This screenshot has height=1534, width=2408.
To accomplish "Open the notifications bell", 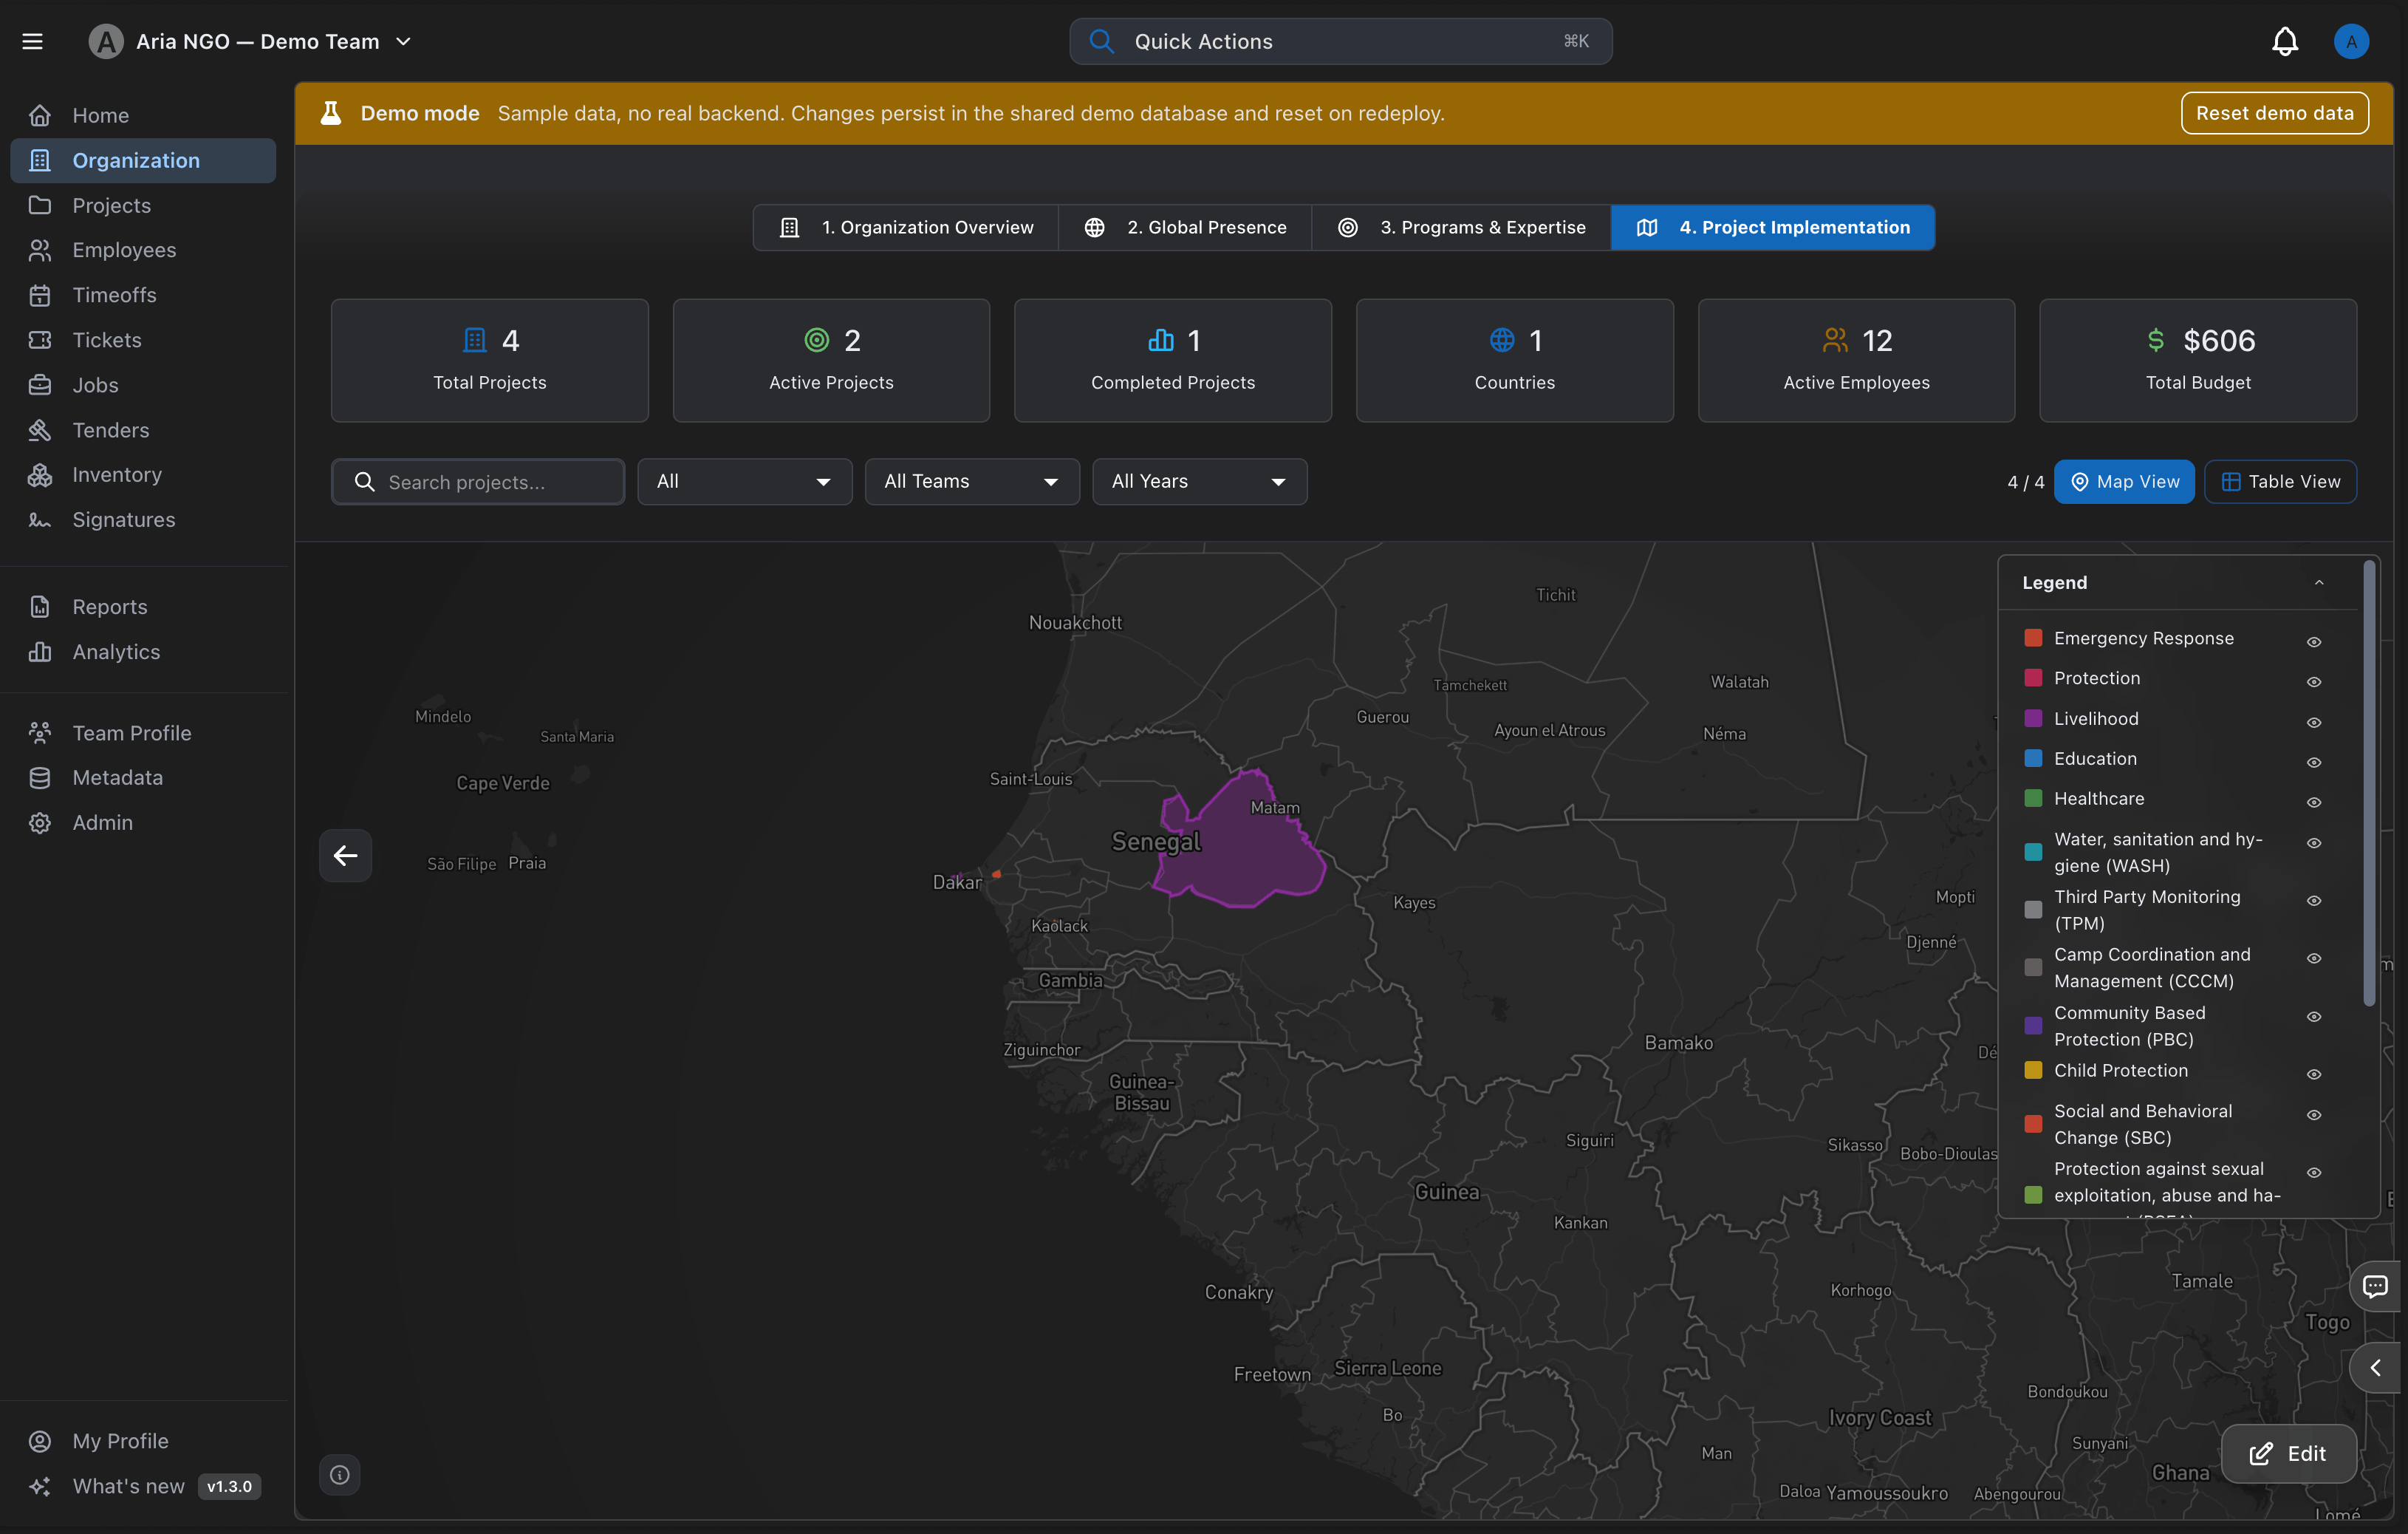I will (x=2285, y=41).
